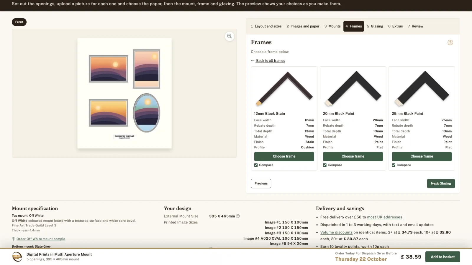Click the £ 38.59 price text
Image resolution: width=472 pixels, height=265 pixels.
pyautogui.click(x=411, y=257)
